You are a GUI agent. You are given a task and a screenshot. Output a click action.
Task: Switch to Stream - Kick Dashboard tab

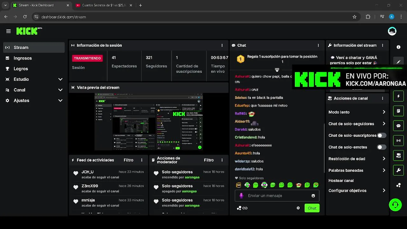pos(41,5)
